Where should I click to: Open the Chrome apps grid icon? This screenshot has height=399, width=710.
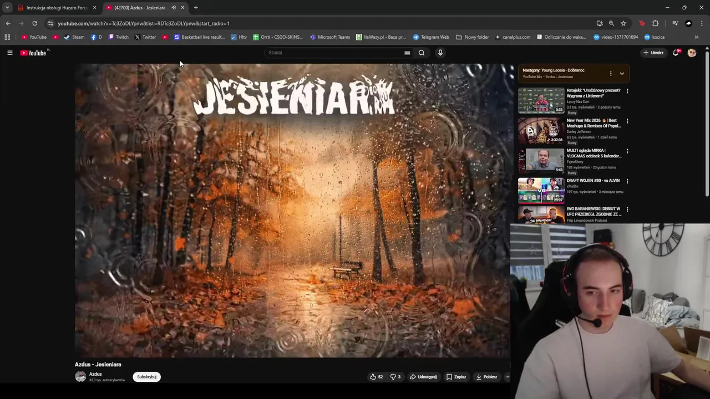(7, 37)
